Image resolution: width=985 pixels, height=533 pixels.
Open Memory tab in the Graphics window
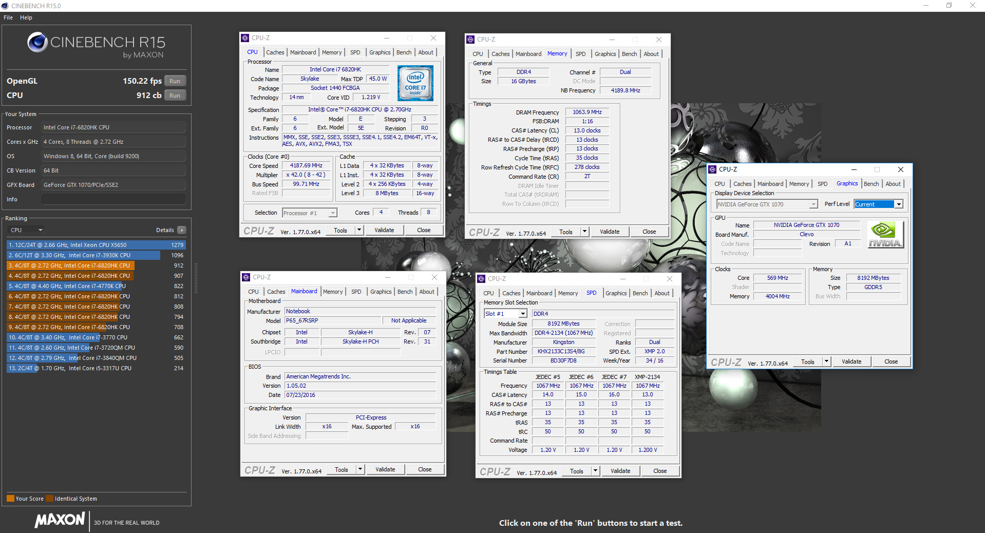[x=799, y=184]
